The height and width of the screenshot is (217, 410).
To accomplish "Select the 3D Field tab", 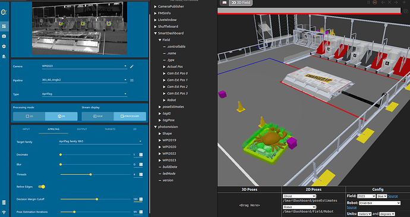I will 241,2.
